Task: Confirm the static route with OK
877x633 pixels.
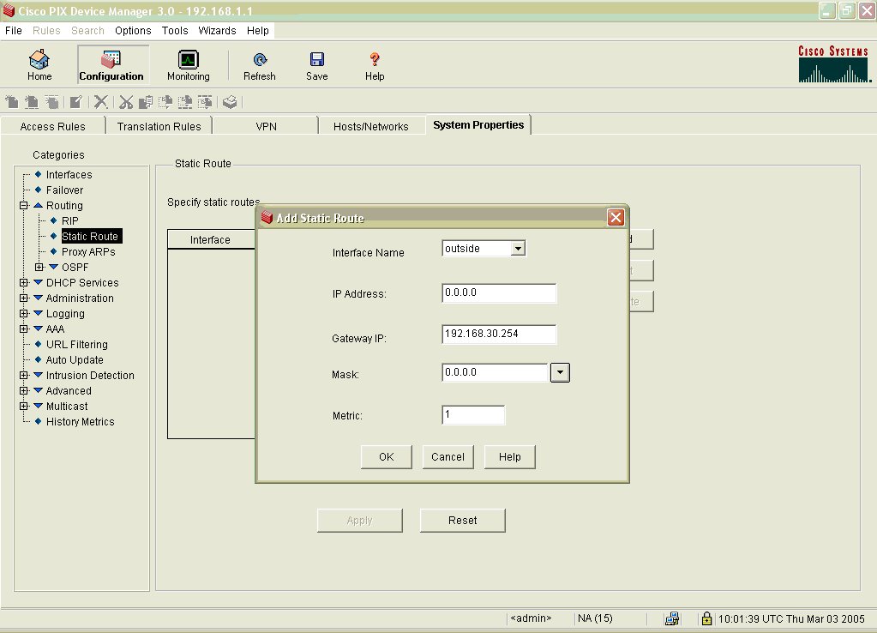Action: [x=387, y=456]
